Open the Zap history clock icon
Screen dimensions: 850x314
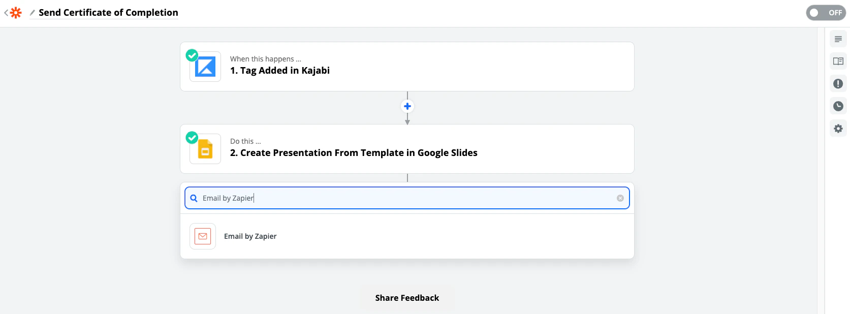pos(838,106)
